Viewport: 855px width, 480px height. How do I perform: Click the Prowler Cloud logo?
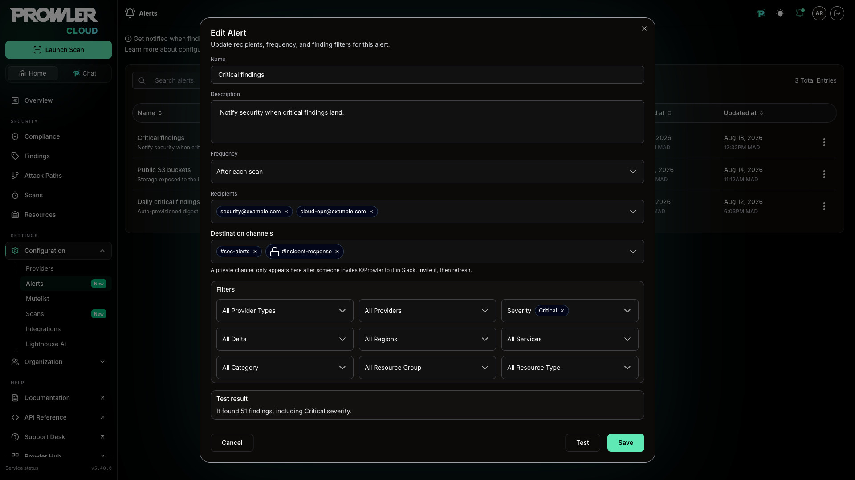click(53, 21)
